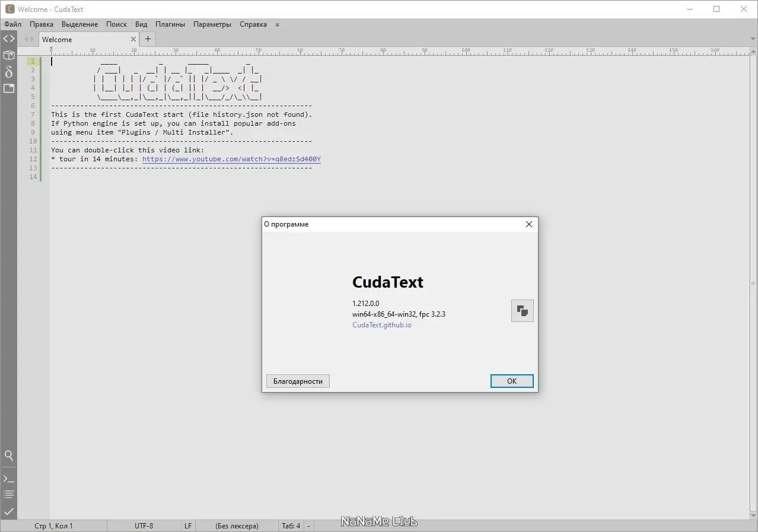
Task: Change the encoding via UTF-8 status field
Action: 144,525
